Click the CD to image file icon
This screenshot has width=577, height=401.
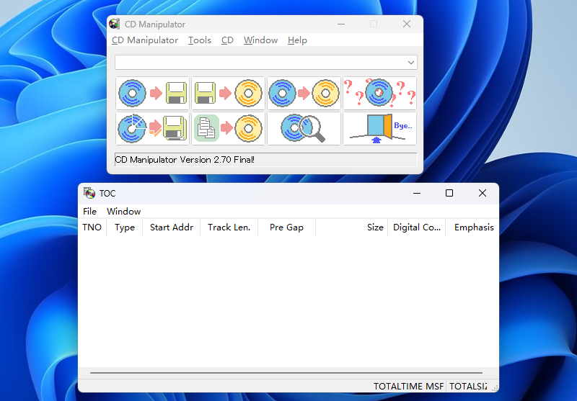tap(152, 94)
